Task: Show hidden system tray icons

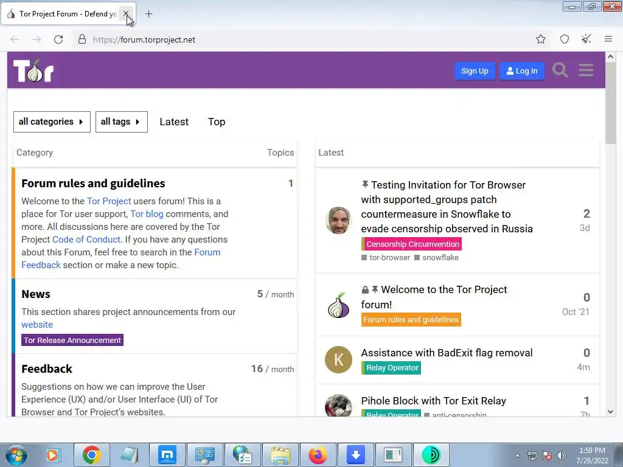Action: pyautogui.click(x=517, y=455)
